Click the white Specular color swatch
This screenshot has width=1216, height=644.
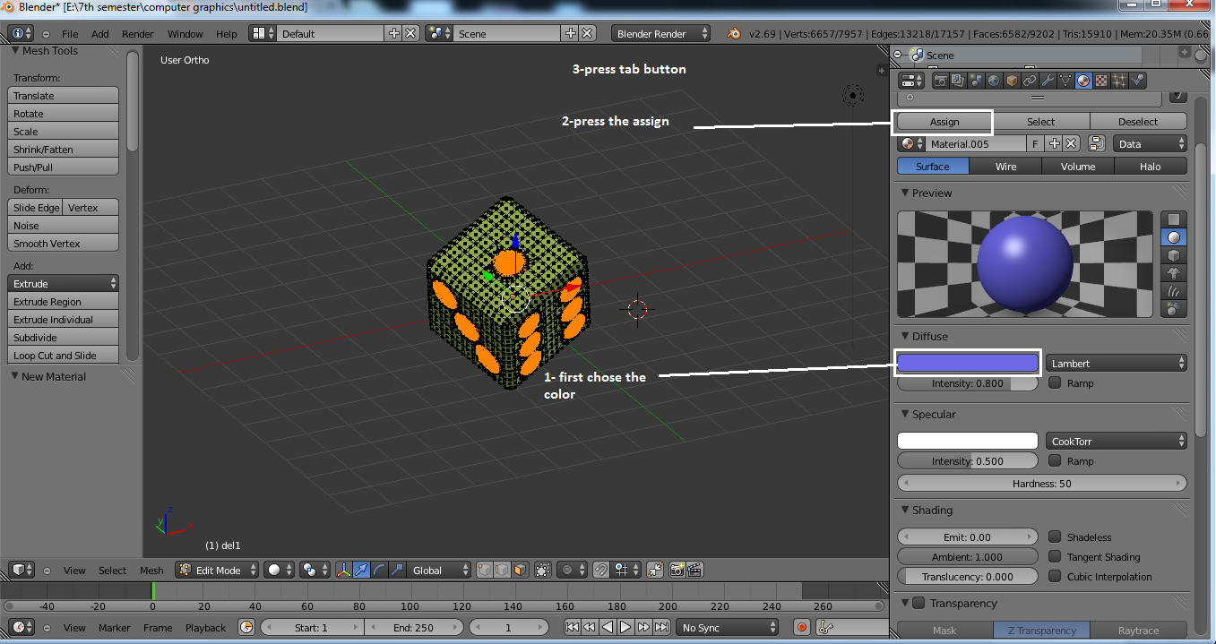968,441
